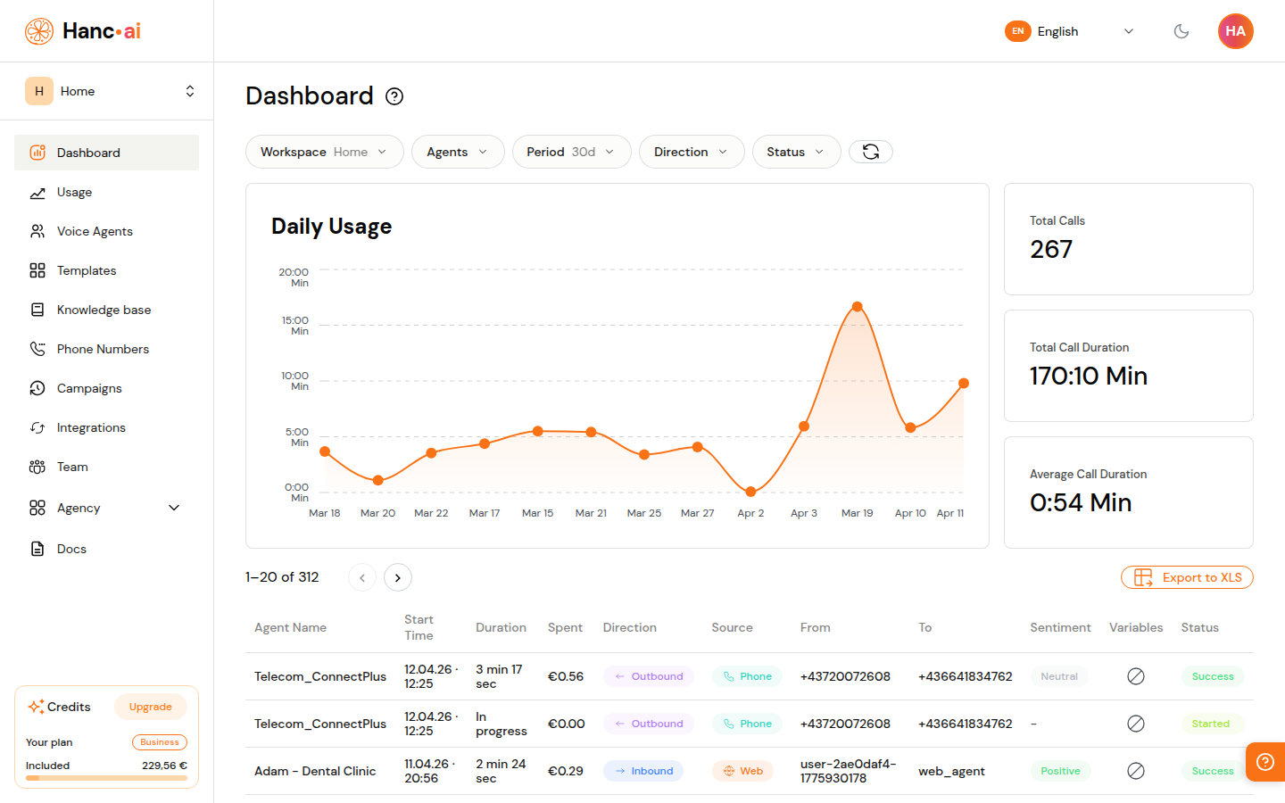Image resolution: width=1285 pixels, height=803 pixels.
Task: Click the credits usage progress bar
Action: click(x=106, y=778)
